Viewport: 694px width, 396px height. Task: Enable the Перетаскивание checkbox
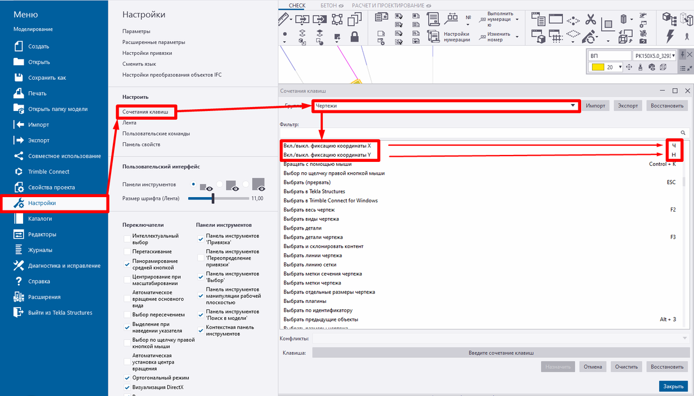tap(127, 251)
